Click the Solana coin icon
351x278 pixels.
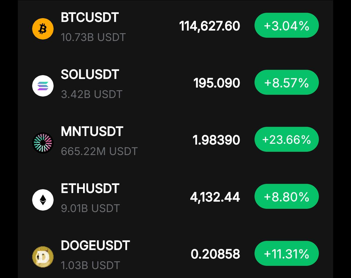tap(43, 86)
